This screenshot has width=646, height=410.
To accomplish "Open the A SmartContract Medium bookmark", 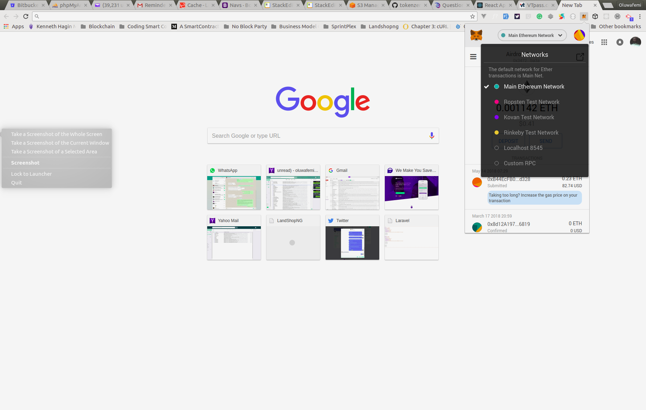I will coord(195,26).
